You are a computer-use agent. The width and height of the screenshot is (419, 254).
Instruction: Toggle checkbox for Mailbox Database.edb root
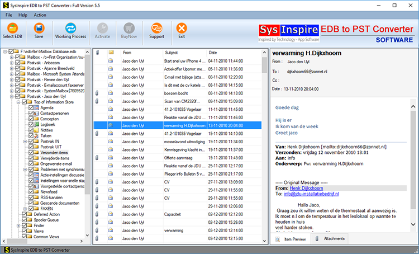point(11,51)
